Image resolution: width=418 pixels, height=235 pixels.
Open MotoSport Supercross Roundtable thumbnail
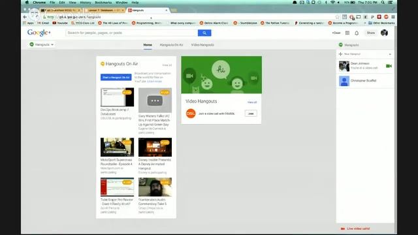tap(118, 147)
